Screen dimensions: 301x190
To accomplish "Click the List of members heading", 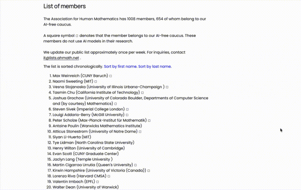I will [x=64, y=6].
